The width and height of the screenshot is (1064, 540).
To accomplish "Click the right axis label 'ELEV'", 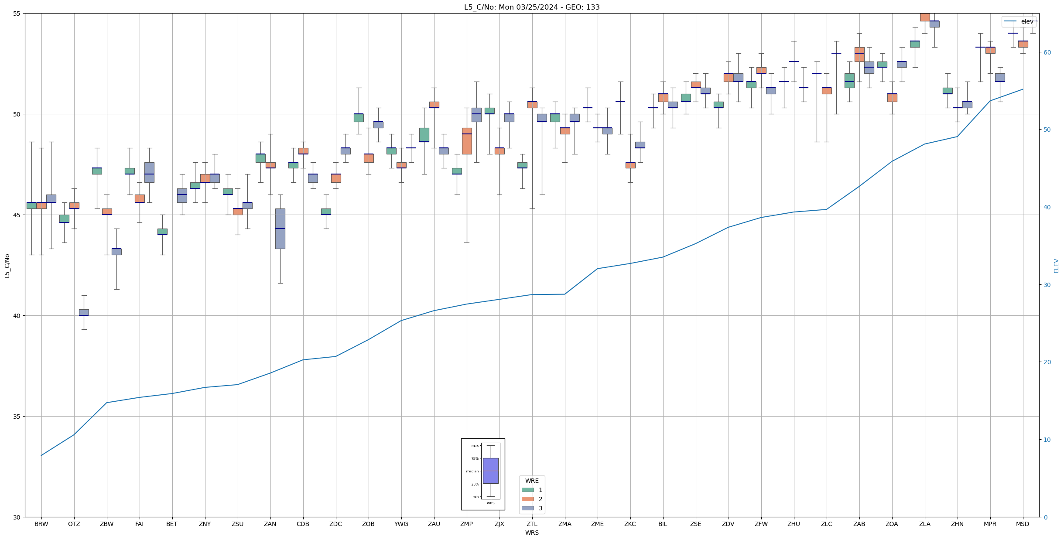I will coord(1056,266).
